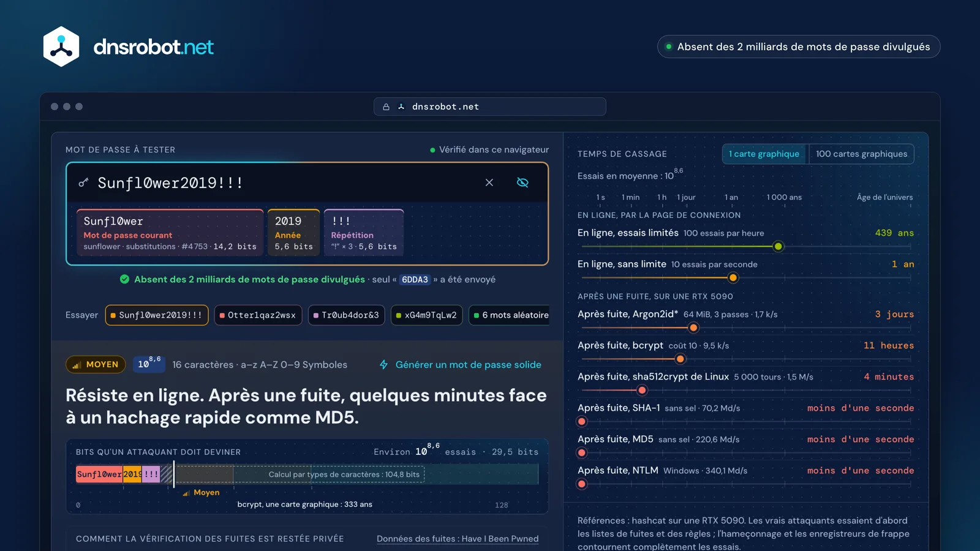Click the 6DDA3 hash prefix chip
Image resolution: width=980 pixels, height=551 pixels.
pyautogui.click(x=415, y=279)
